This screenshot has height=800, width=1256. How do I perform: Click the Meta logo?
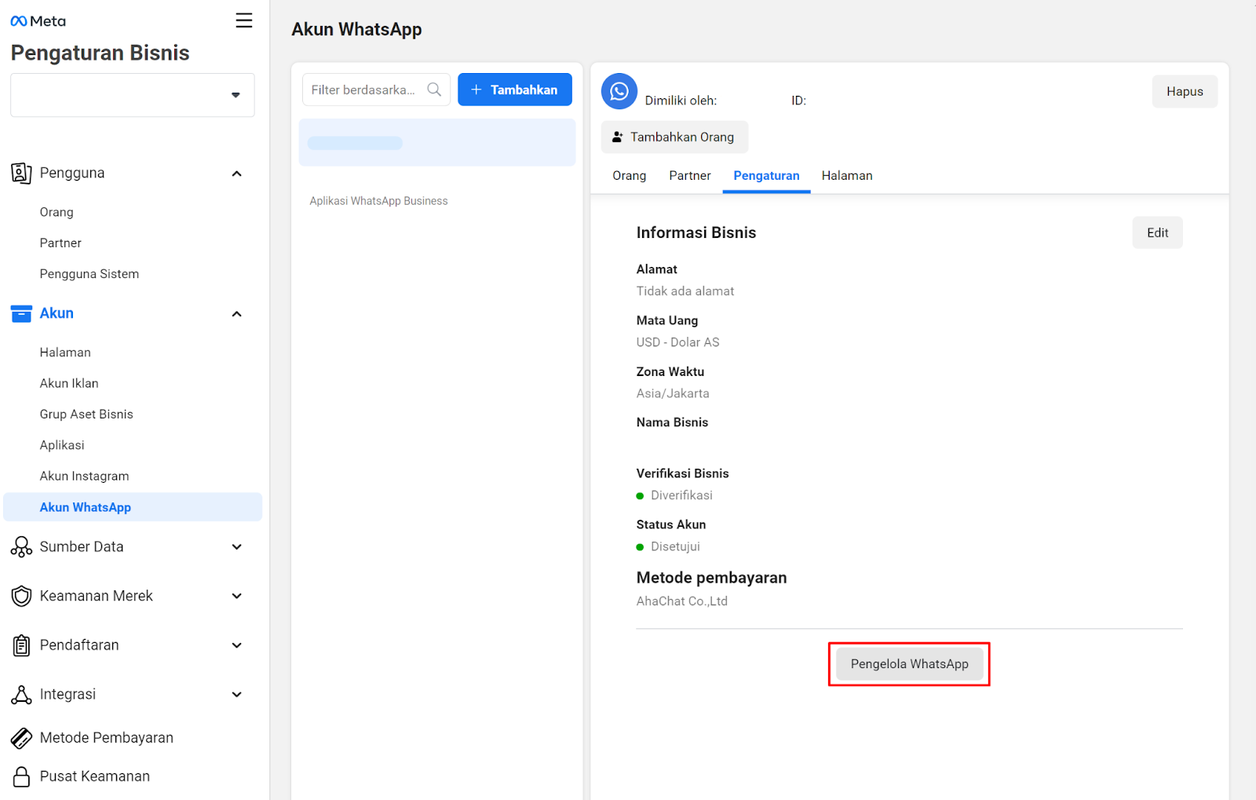pos(38,21)
